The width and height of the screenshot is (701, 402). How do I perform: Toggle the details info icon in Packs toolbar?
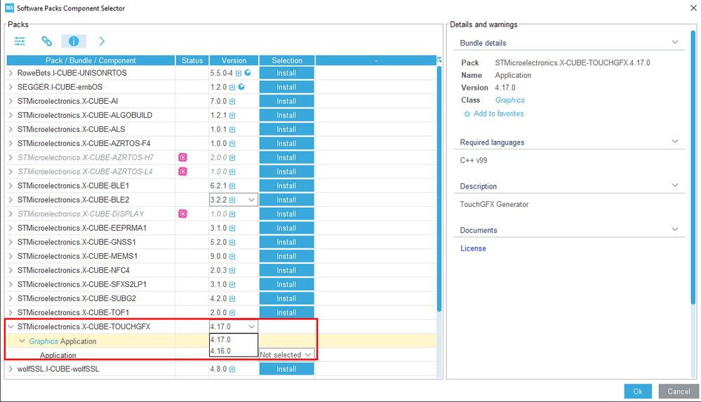coord(74,41)
